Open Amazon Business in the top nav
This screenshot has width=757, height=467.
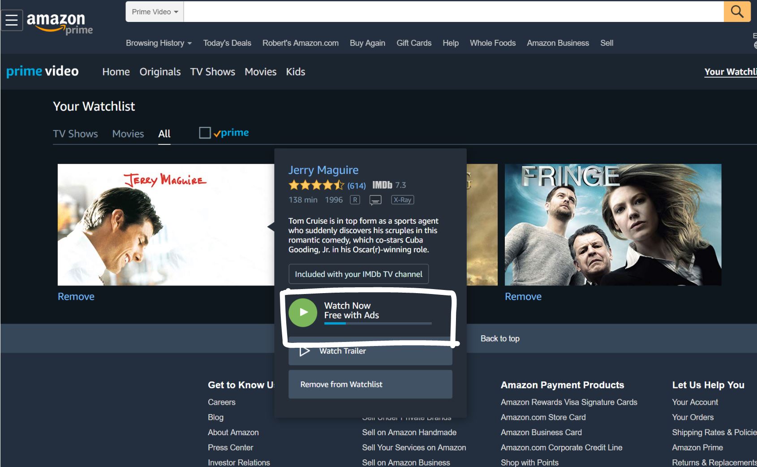point(558,43)
